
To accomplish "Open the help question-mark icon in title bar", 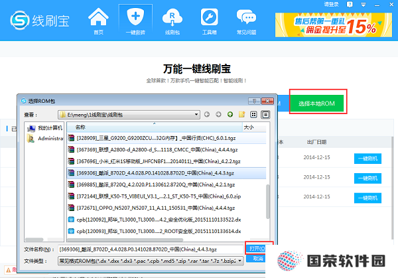I will (350, 5).
